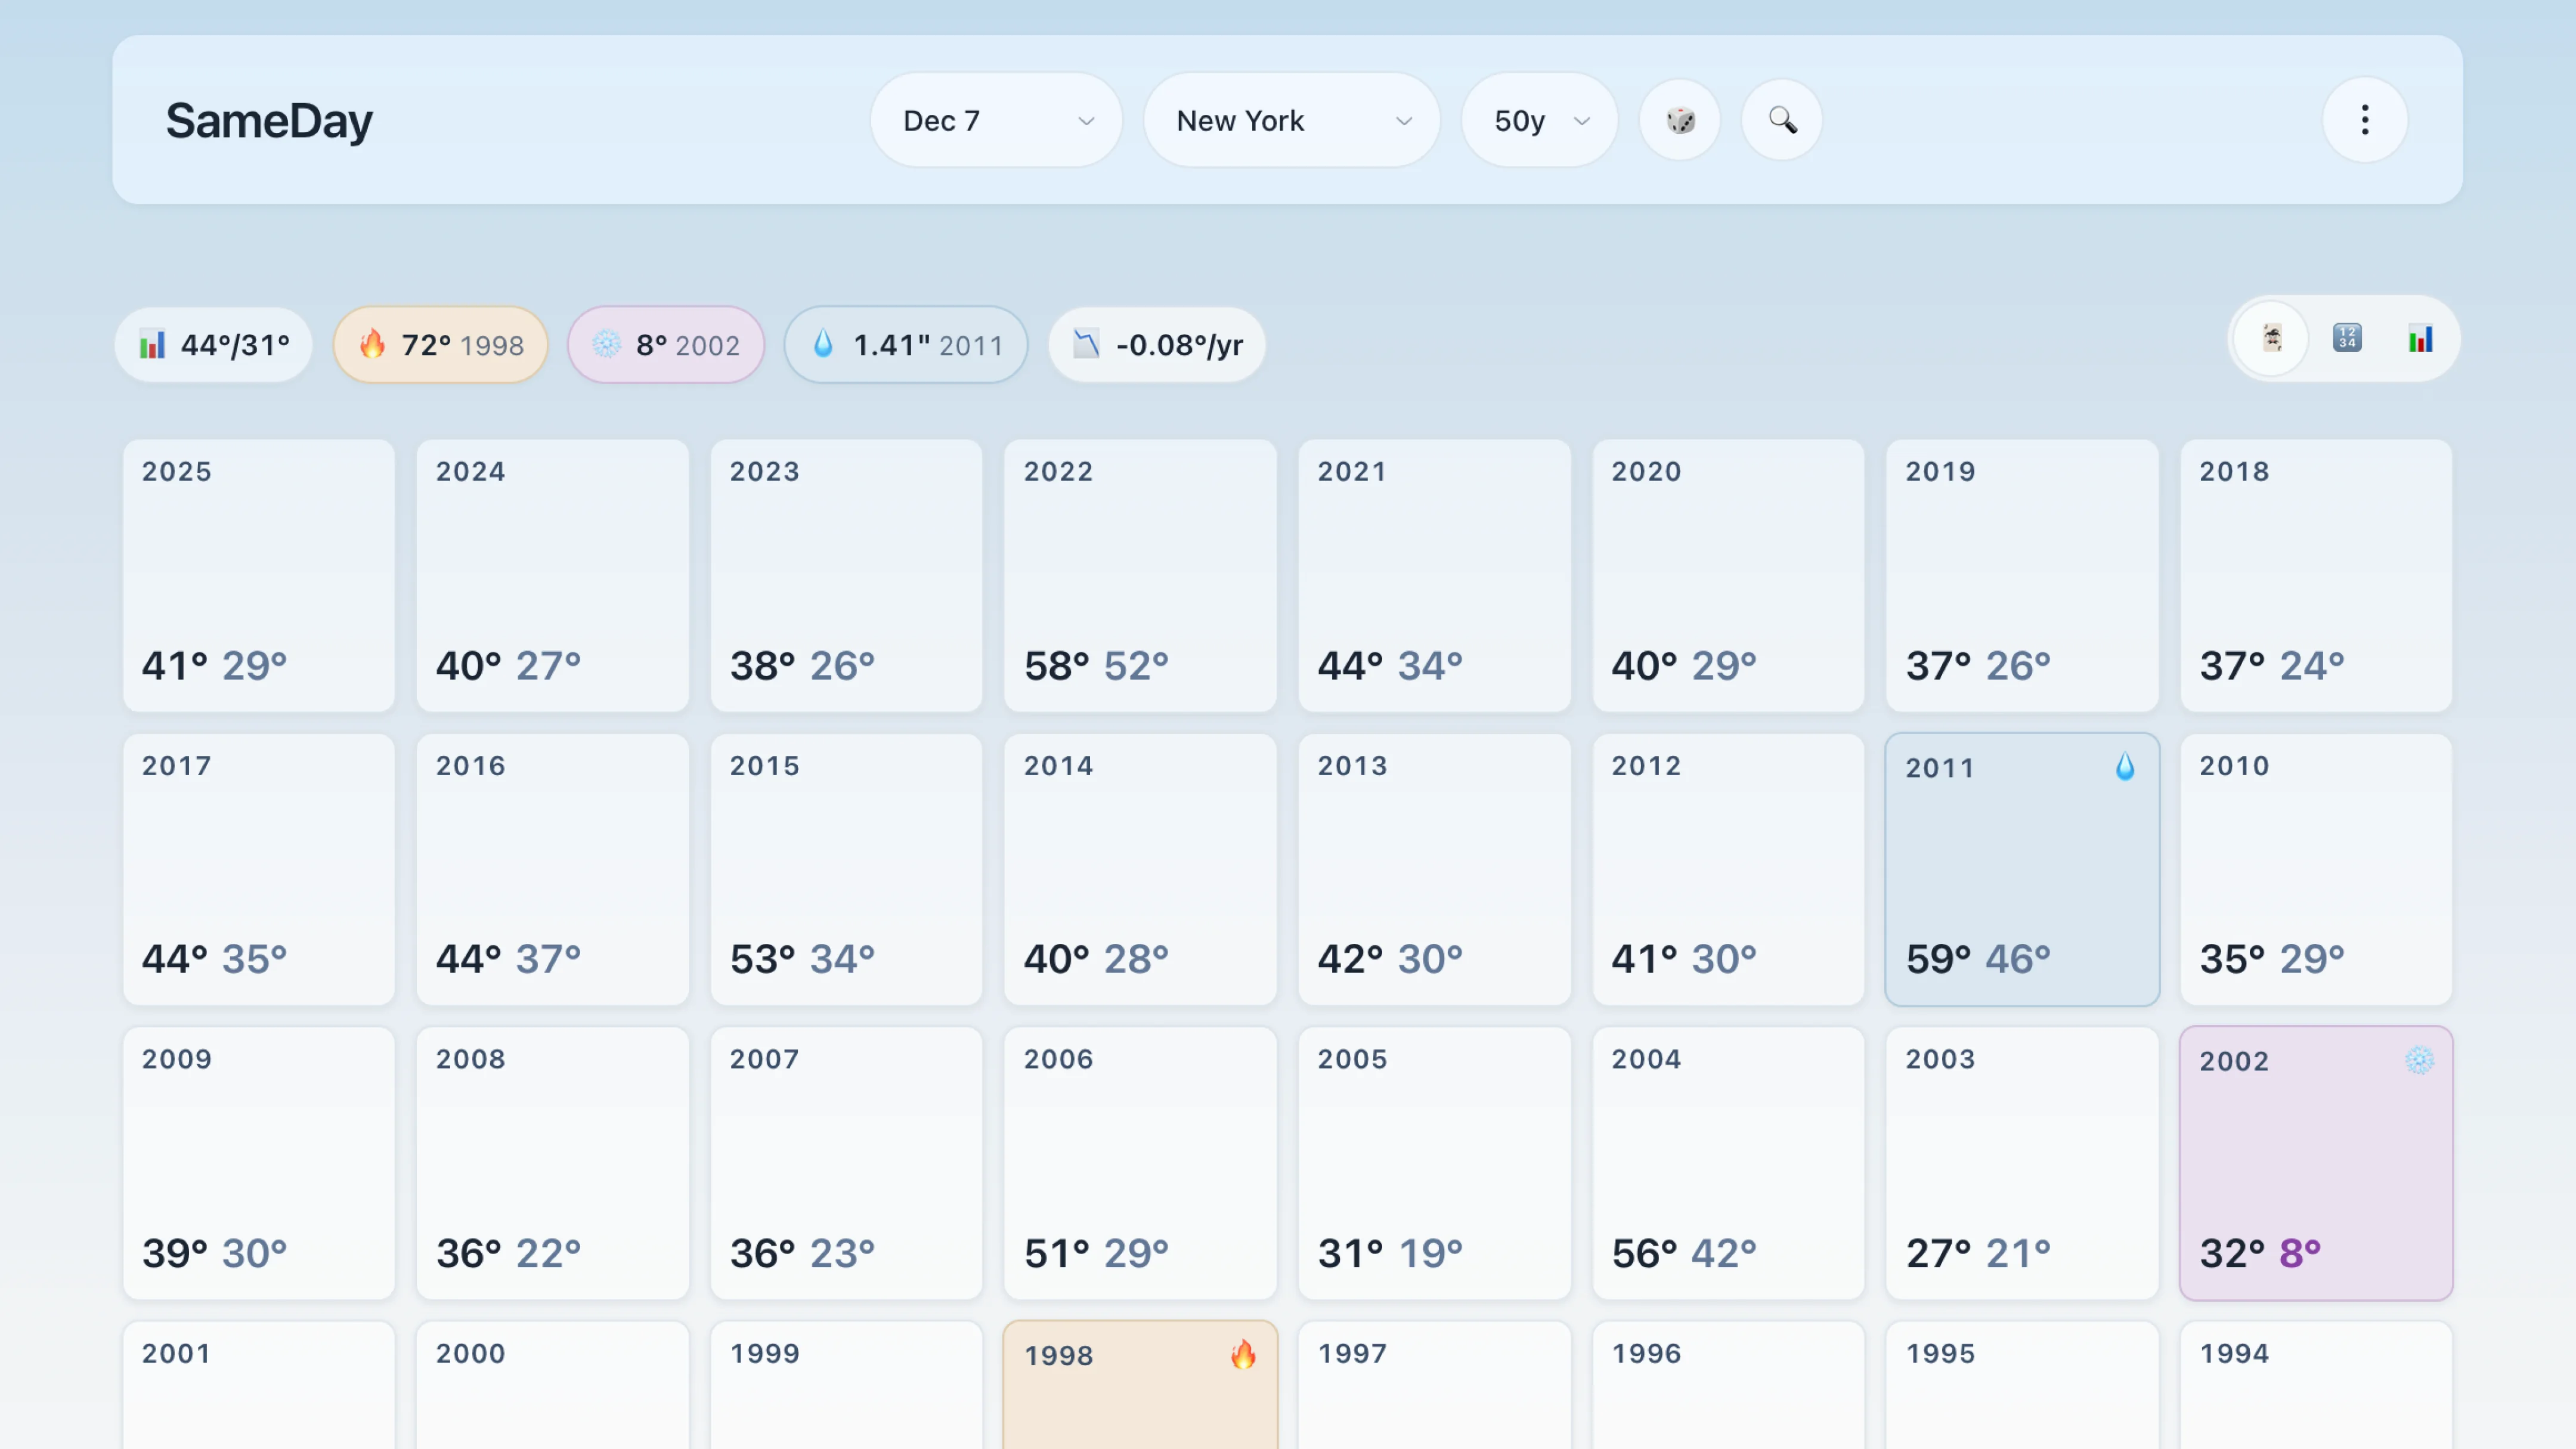Screen dimensions: 2576x1449
Task: Select the coldest 8° 2002 stat chip
Action: pyautogui.click(x=666, y=344)
